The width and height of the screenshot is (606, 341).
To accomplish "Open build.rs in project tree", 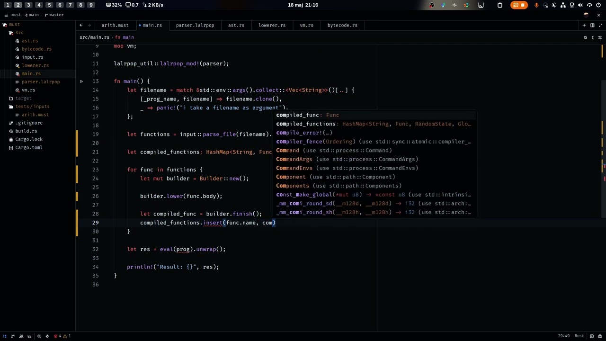I will (26, 131).
